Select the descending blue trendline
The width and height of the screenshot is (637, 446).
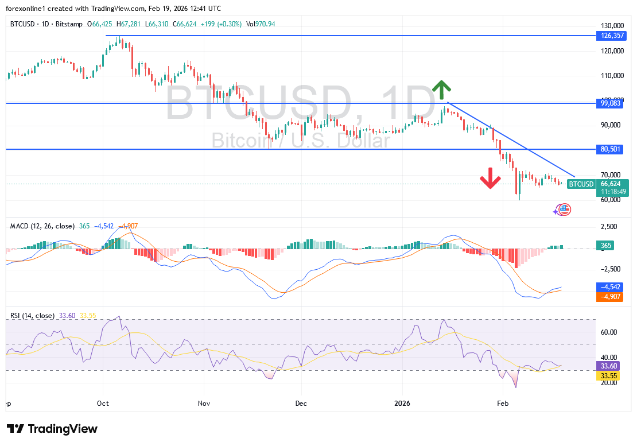click(x=511, y=139)
